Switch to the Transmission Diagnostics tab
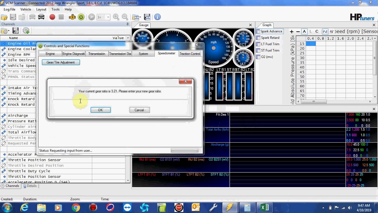 [120, 54]
